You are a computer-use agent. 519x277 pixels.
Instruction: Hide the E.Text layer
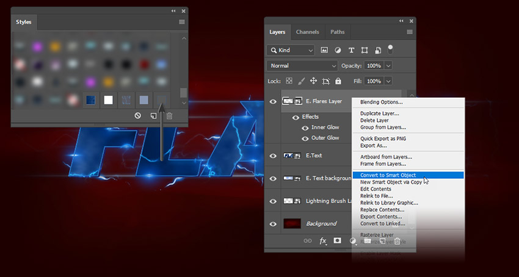pyautogui.click(x=273, y=156)
